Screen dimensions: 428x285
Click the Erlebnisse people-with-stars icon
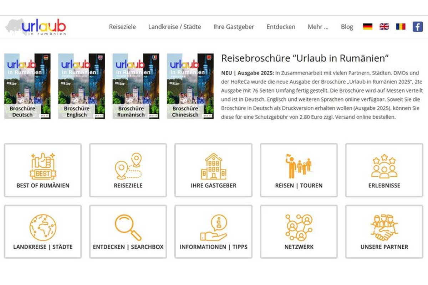click(x=384, y=166)
